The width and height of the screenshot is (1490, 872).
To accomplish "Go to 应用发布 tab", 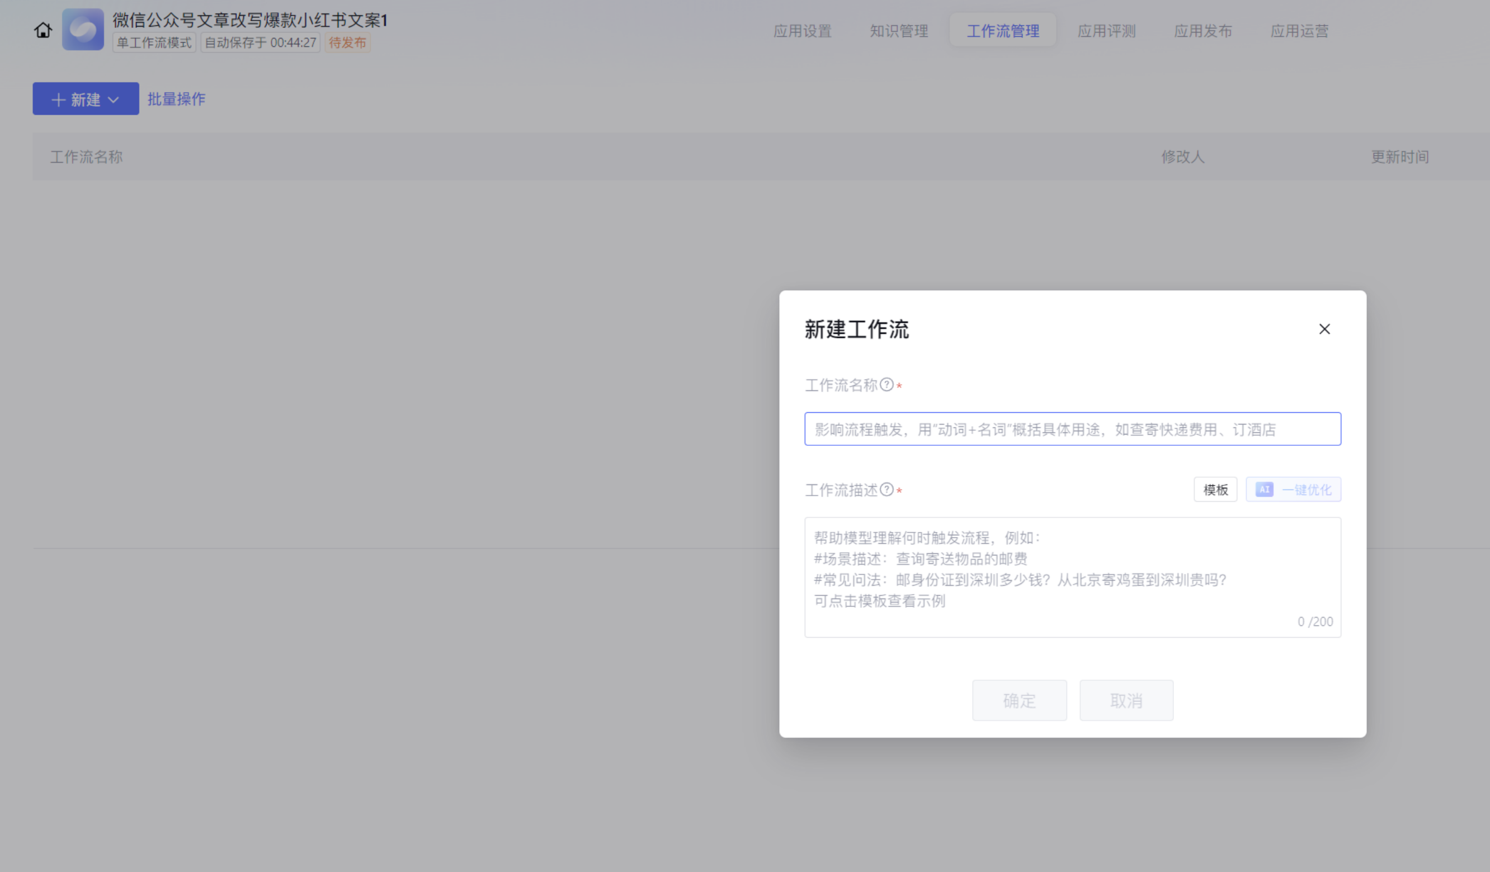I will click(x=1203, y=31).
